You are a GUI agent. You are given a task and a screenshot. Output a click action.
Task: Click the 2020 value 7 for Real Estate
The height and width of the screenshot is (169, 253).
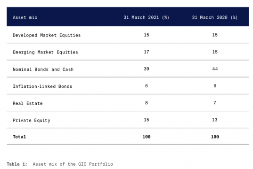(215, 103)
